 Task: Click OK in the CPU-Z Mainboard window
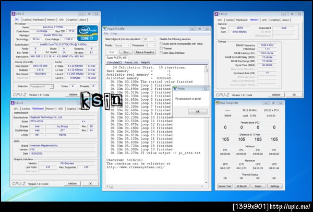point(90,183)
